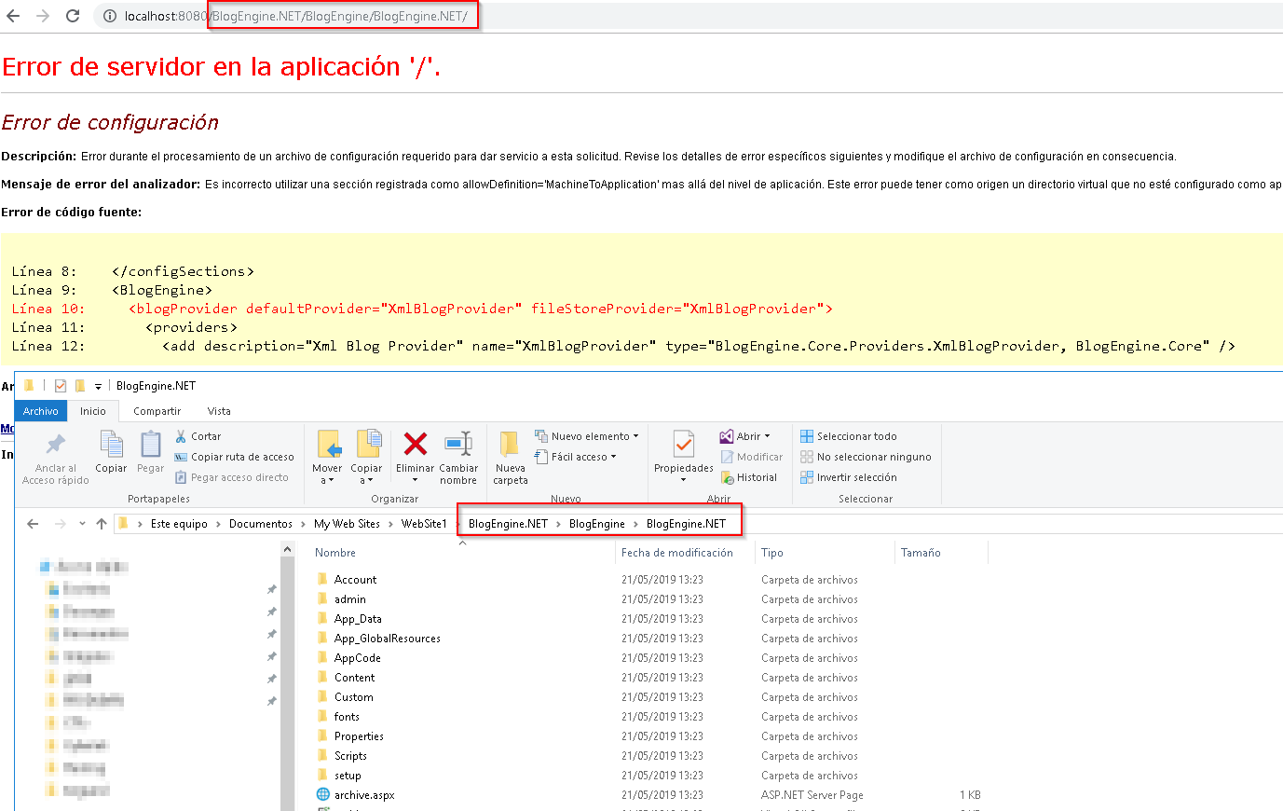Image resolution: width=1283 pixels, height=811 pixels.
Task: Click Documentos in the breadcrumb
Action: pos(261,524)
